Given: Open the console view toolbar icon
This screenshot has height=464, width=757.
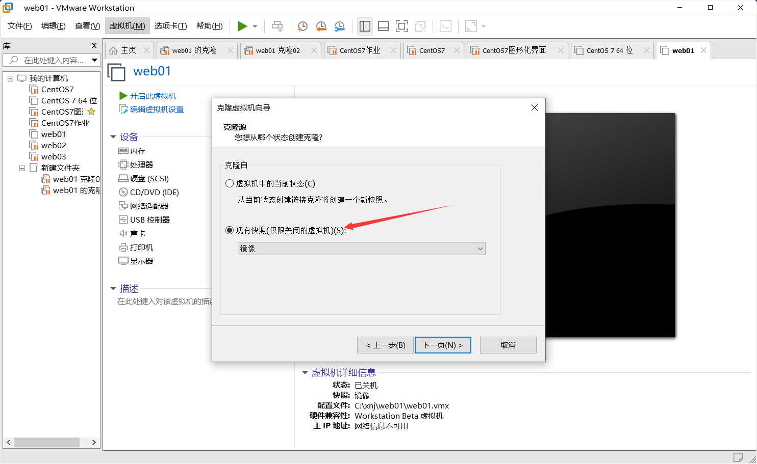Looking at the screenshot, I should 445,26.
